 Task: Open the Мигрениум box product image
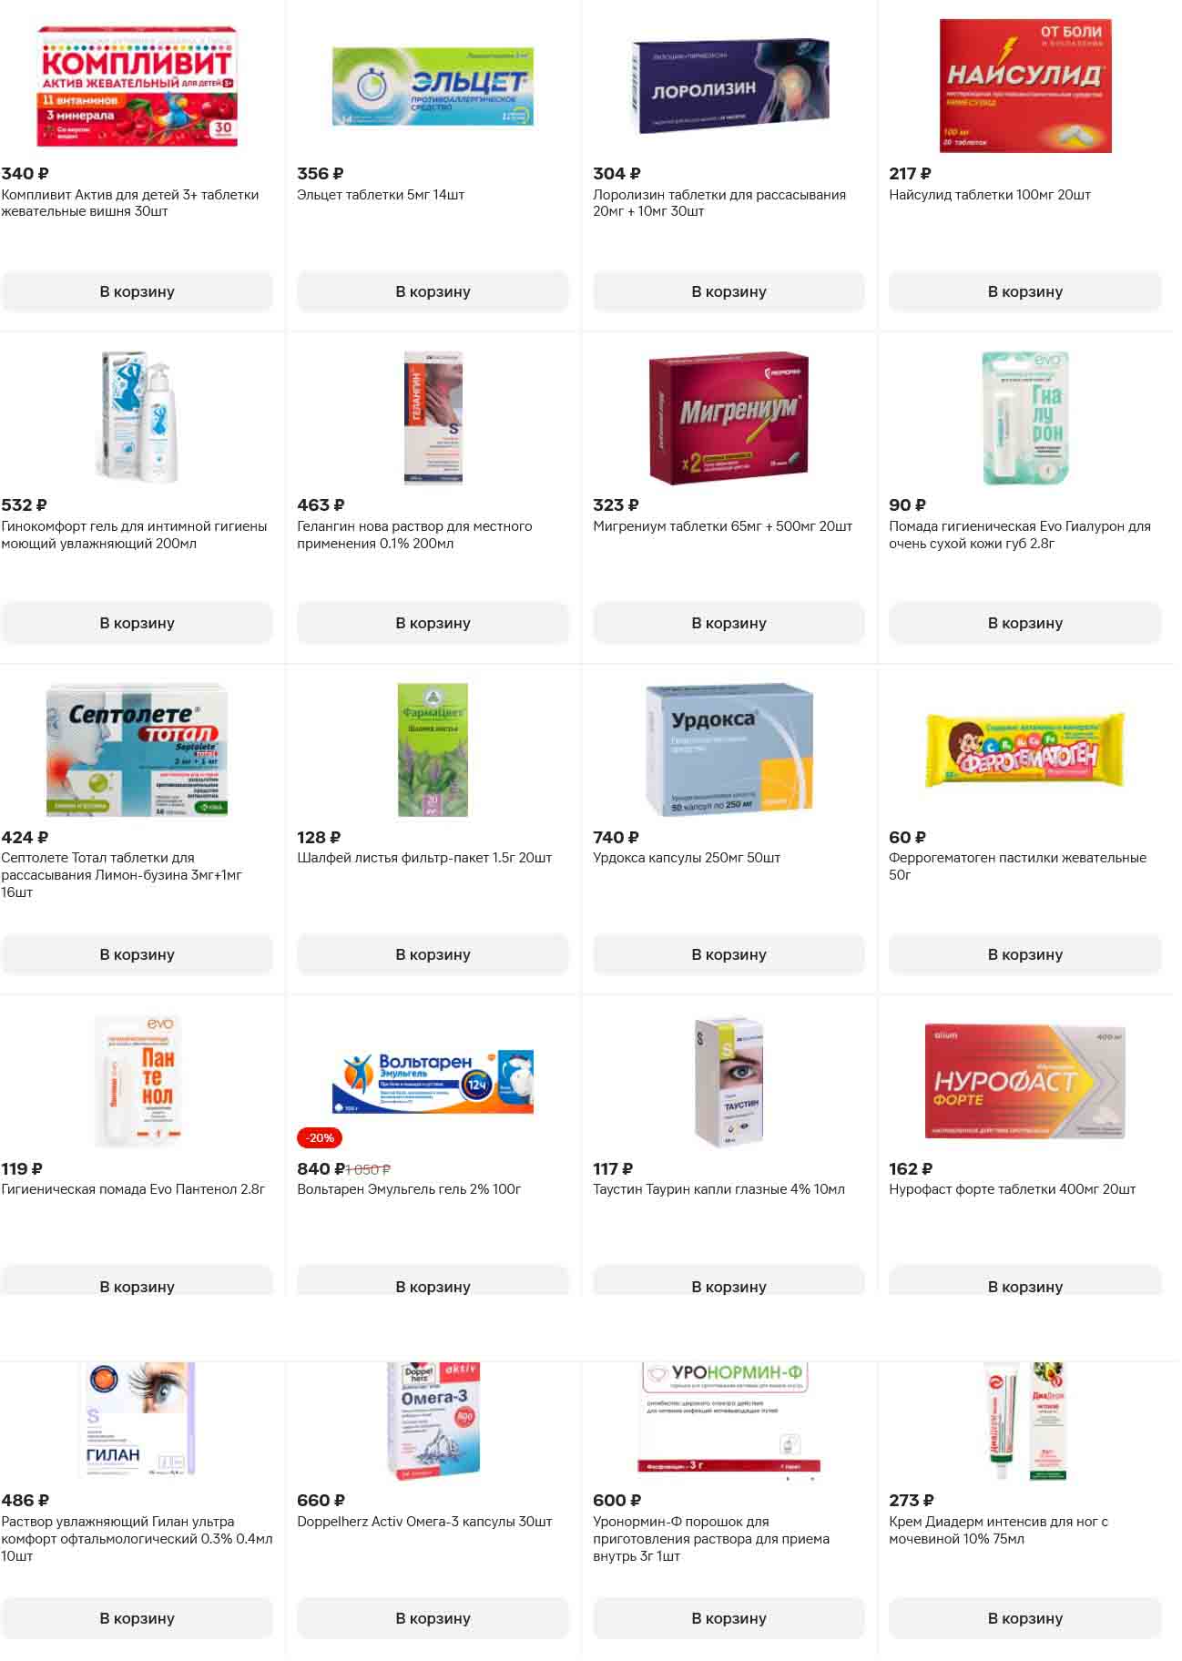coord(729,418)
